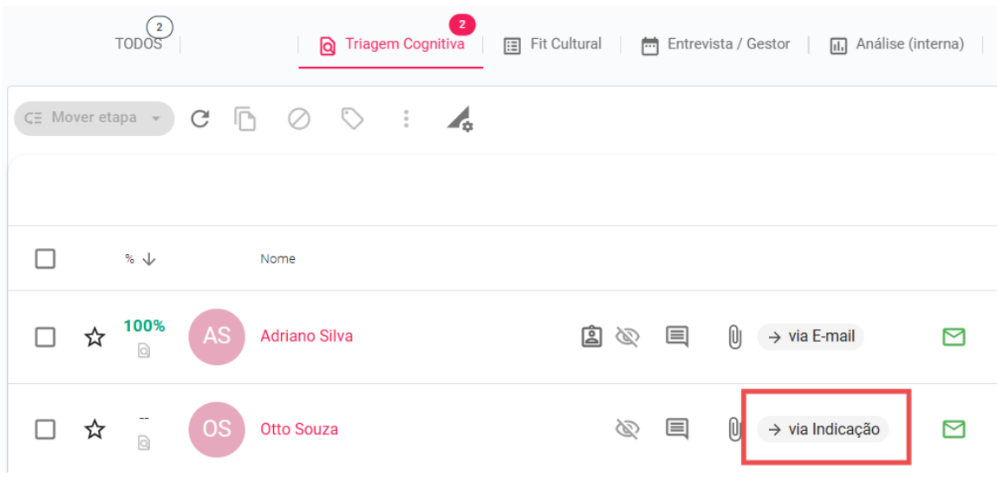Click the refresh icon in the toolbar
This screenshot has height=482, width=997.
click(200, 119)
